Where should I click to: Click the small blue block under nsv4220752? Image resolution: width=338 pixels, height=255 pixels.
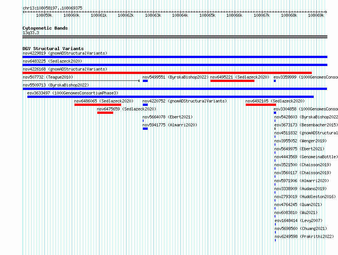click(145, 105)
